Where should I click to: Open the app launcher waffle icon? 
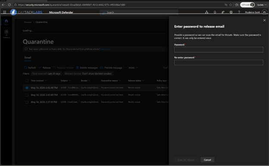click(5, 12)
